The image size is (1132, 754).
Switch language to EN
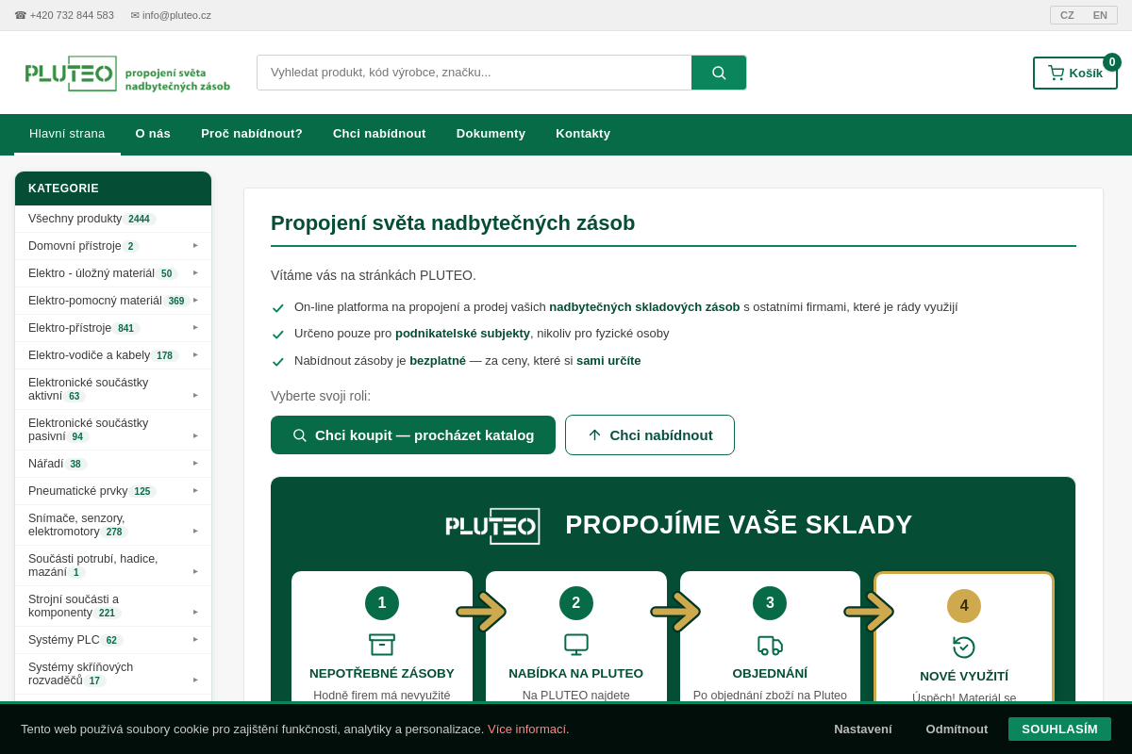pyautogui.click(x=1100, y=15)
